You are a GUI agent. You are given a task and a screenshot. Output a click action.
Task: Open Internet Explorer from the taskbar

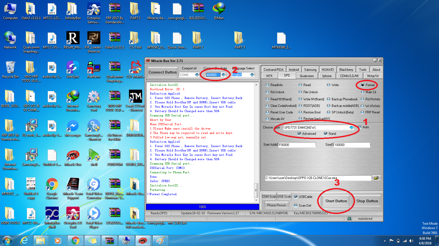click(25, 241)
